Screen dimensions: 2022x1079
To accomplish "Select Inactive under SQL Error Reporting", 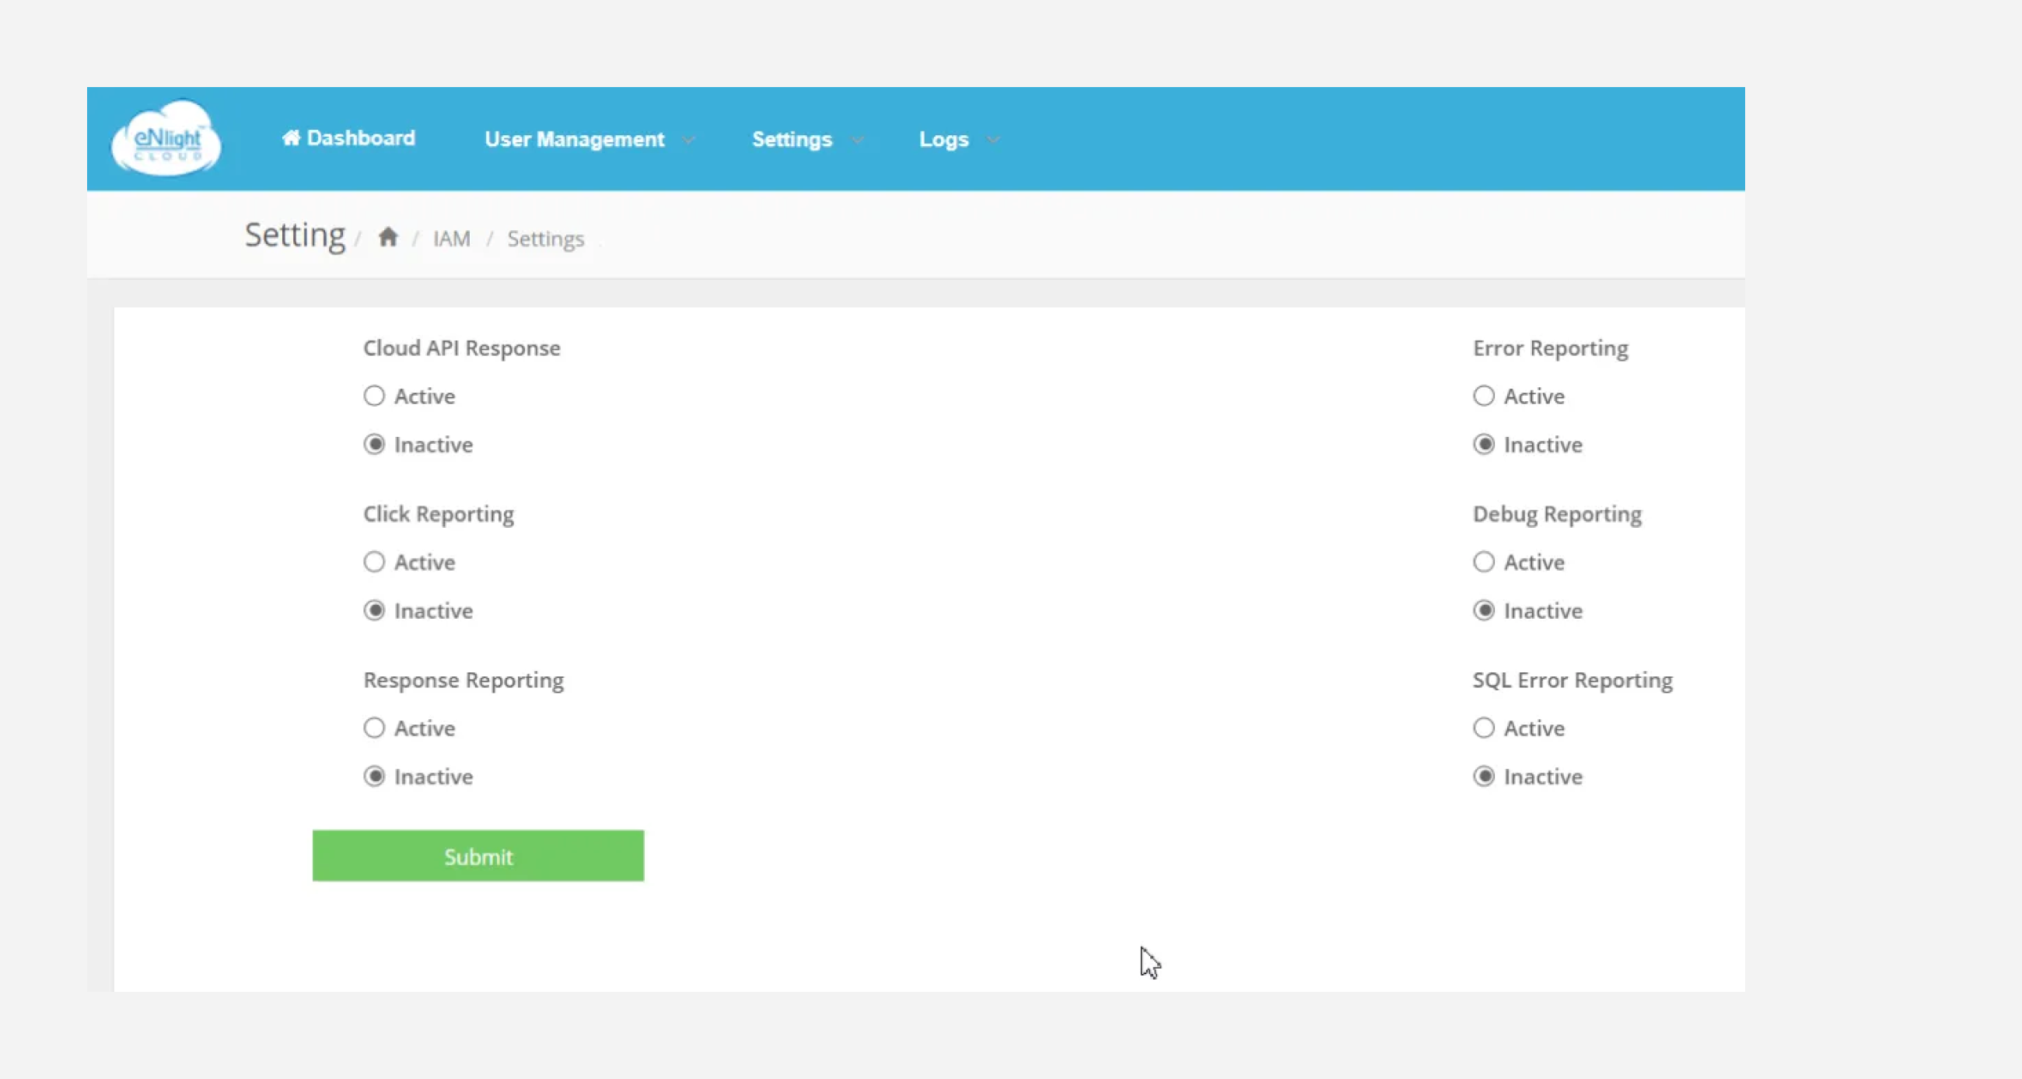I will (1483, 776).
